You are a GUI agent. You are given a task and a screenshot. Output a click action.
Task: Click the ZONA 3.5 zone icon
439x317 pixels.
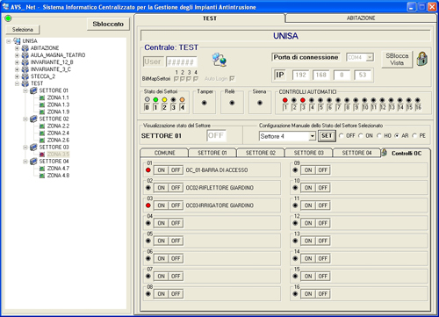pyautogui.click(x=42, y=155)
